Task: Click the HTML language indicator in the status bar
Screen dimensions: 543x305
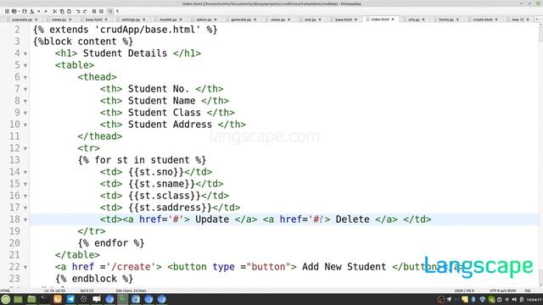Action: point(5,291)
